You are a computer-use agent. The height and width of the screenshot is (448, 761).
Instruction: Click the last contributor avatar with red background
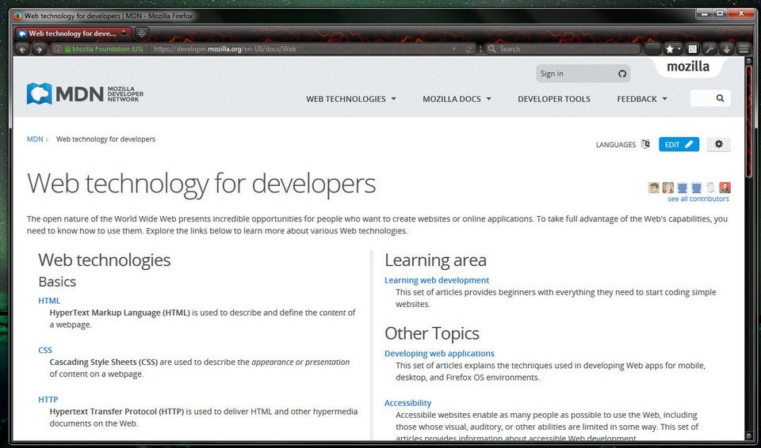tap(725, 188)
